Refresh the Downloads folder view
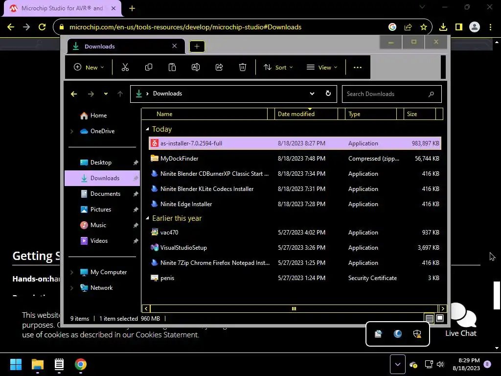The height and width of the screenshot is (376, 501). coord(328,94)
